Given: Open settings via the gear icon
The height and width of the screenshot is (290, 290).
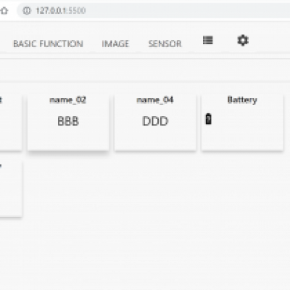Looking at the screenshot, I should click(x=243, y=40).
